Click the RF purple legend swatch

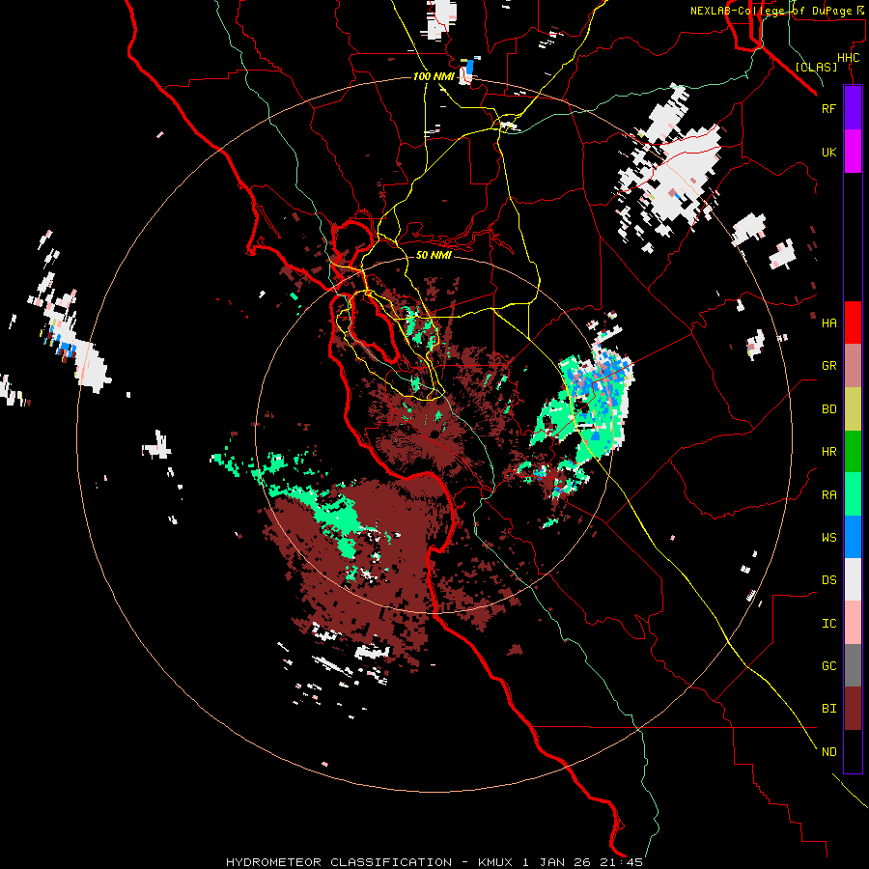(x=853, y=107)
